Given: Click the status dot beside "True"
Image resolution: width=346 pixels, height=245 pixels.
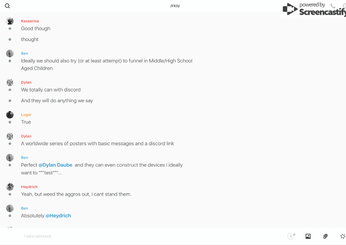Looking at the screenshot, I should tap(10, 122).
